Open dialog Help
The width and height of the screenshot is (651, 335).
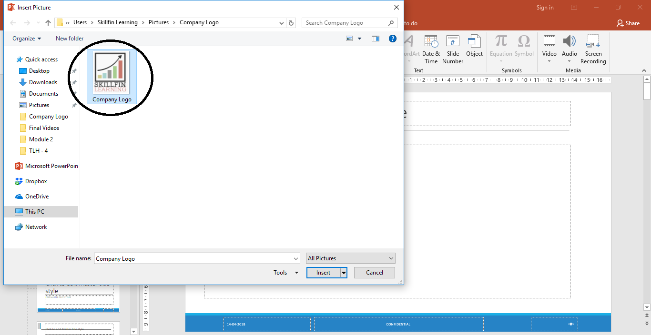(x=393, y=39)
